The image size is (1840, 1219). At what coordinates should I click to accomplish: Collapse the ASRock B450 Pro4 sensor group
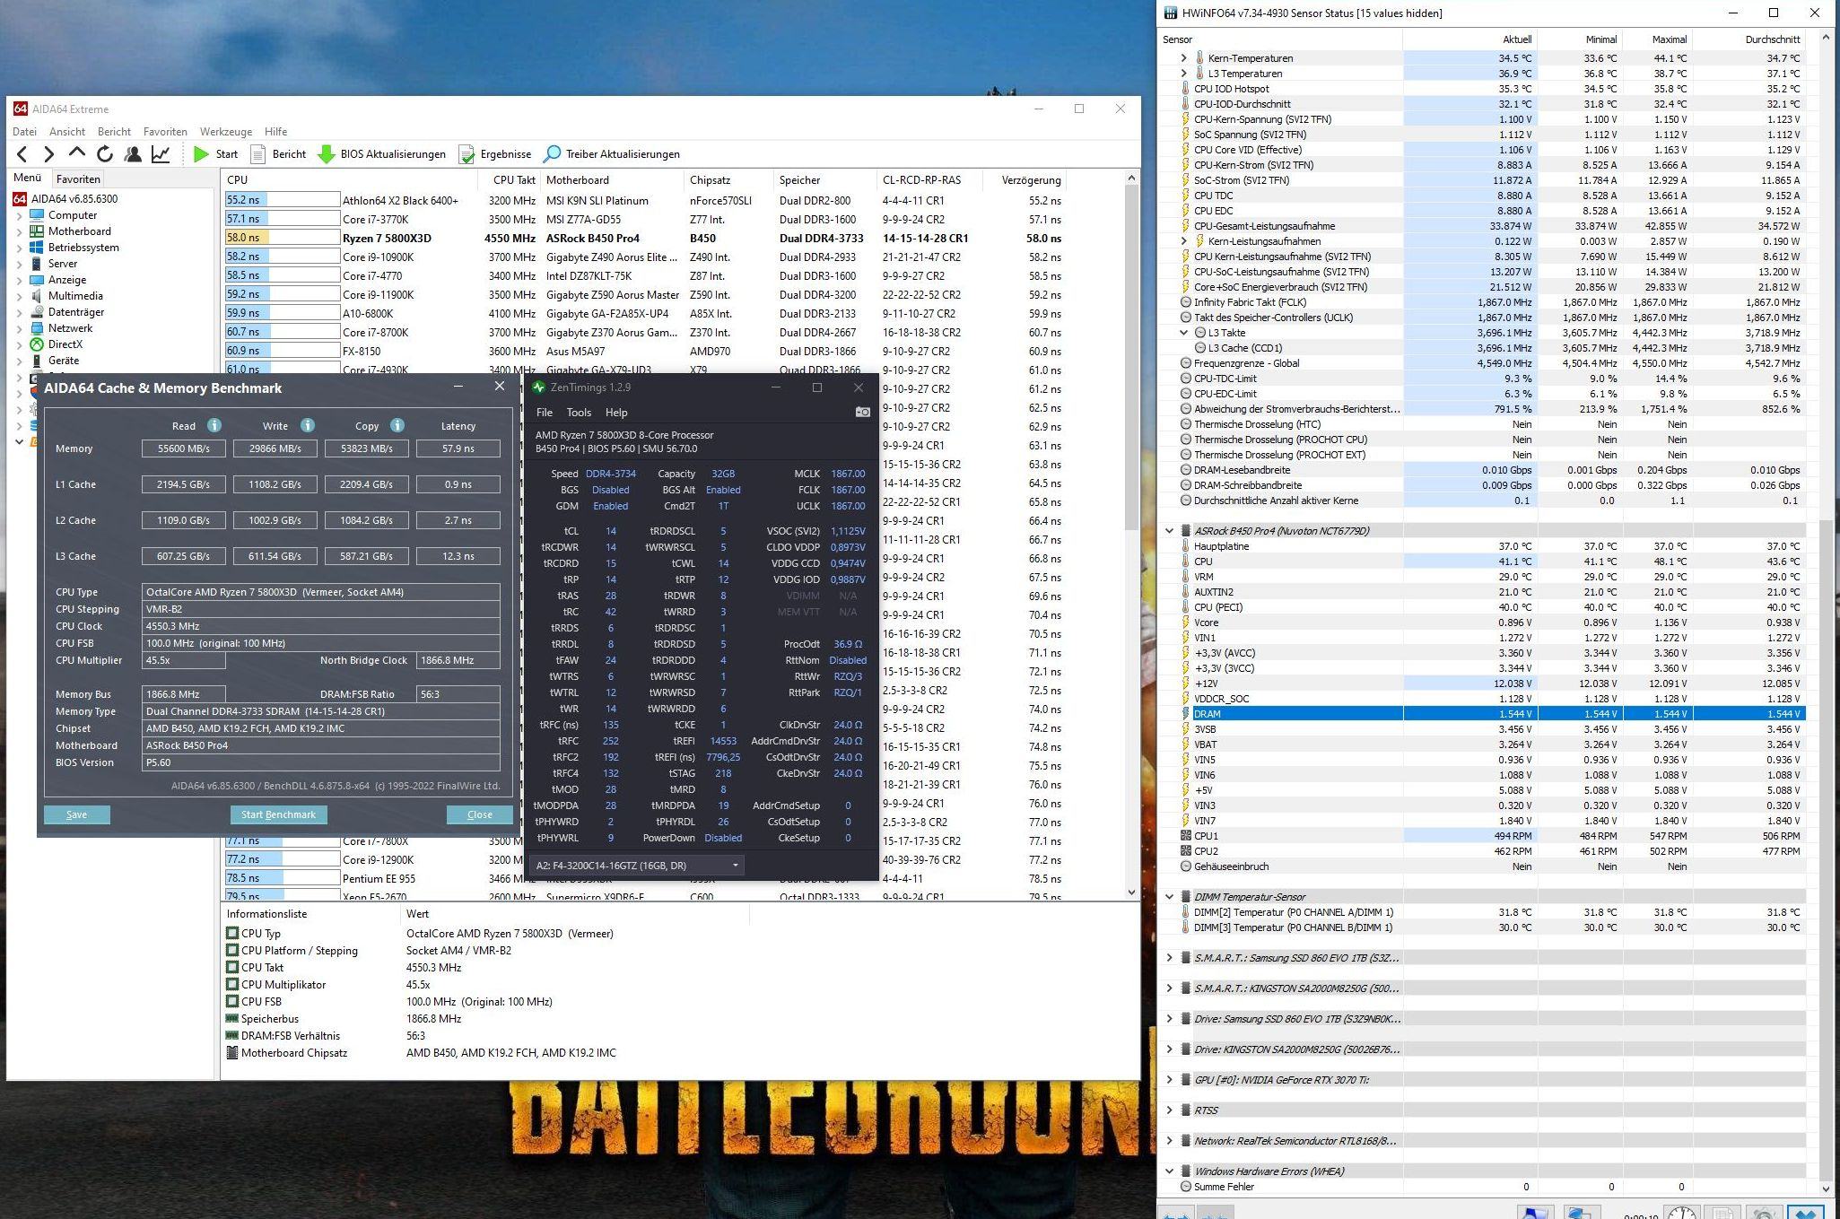click(1169, 531)
